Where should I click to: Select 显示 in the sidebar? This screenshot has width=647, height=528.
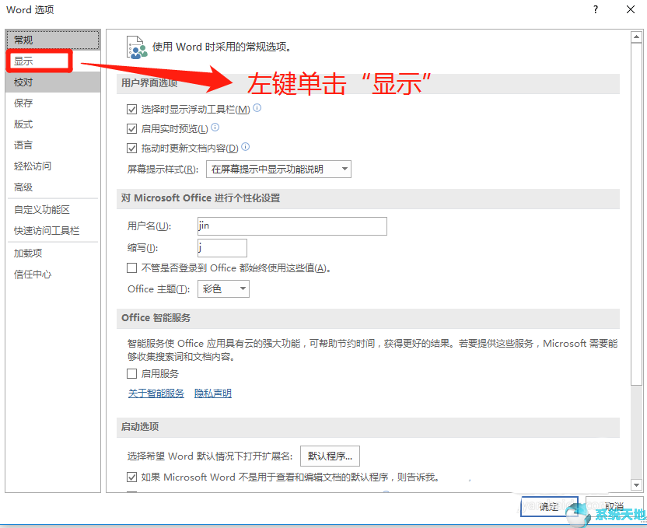40,61
